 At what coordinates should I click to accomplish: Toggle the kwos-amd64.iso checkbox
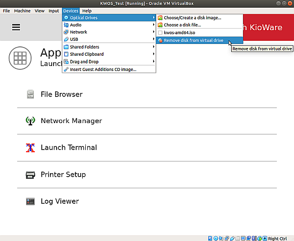click(x=160, y=33)
